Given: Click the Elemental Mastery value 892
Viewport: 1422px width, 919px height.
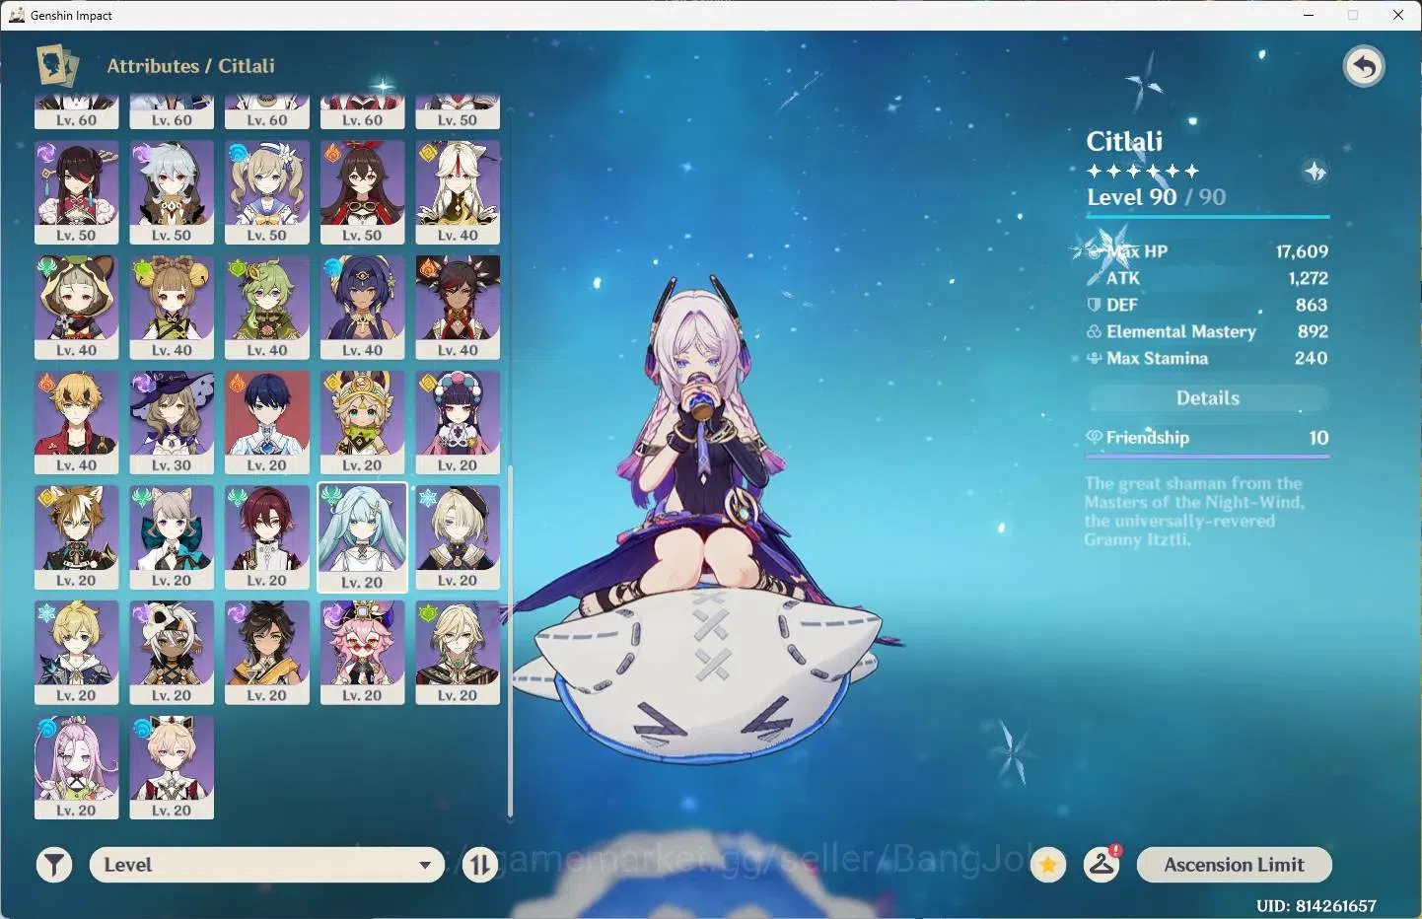Looking at the screenshot, I should point(1313,331).
